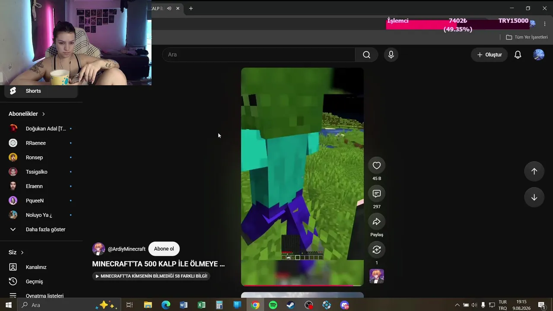The width and height of the screenshot is (553, 311).
Task: Focus the YouTube Ara search field
Action: tap(259, 54)
